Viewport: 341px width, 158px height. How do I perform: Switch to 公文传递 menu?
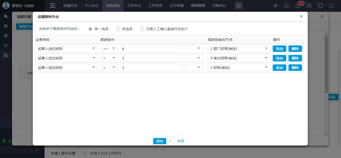(x=176, y=5)
